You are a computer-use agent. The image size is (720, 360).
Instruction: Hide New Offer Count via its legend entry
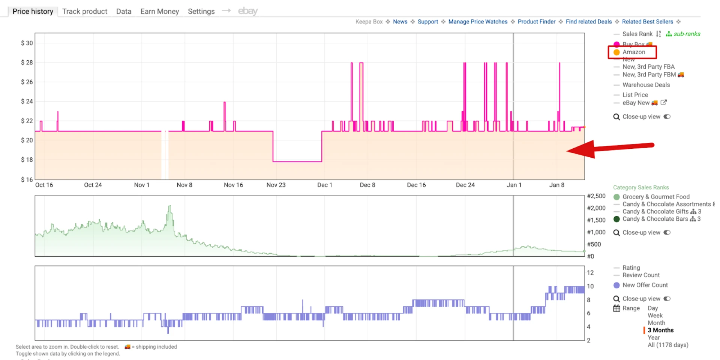[645, 285]
